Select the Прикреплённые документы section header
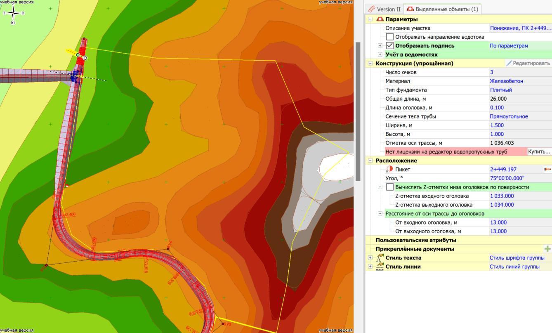 415,249
